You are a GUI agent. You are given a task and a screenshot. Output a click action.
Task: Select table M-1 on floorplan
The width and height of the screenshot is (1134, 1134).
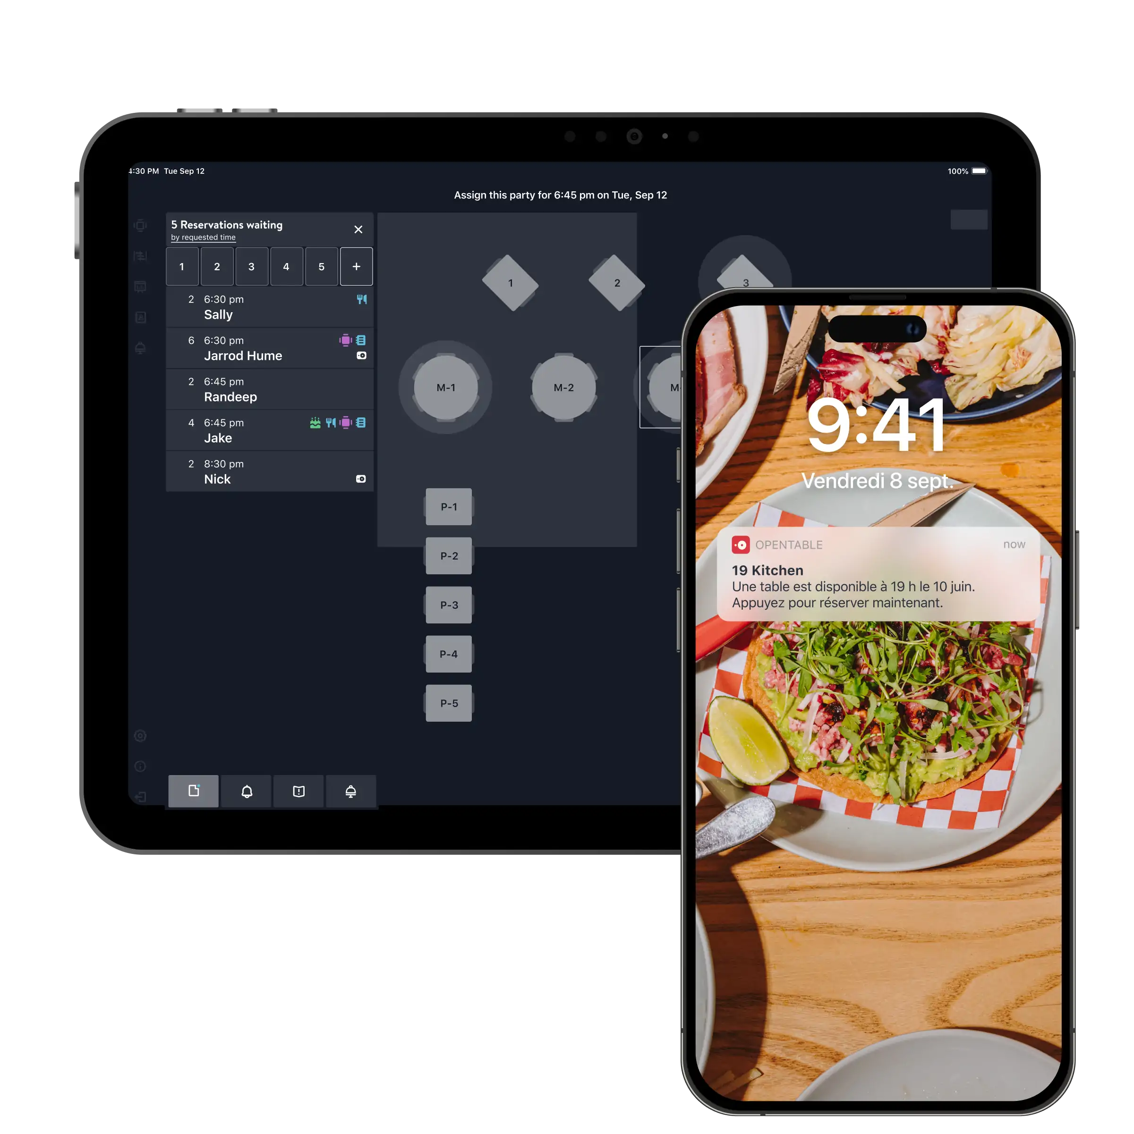point(446,386)
